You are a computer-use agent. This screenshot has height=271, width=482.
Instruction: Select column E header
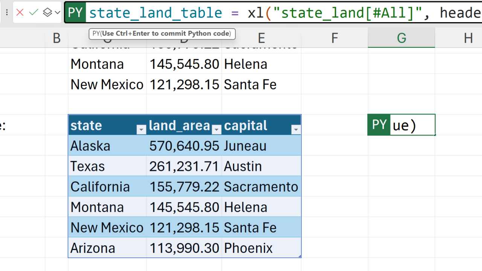[261, 38]
